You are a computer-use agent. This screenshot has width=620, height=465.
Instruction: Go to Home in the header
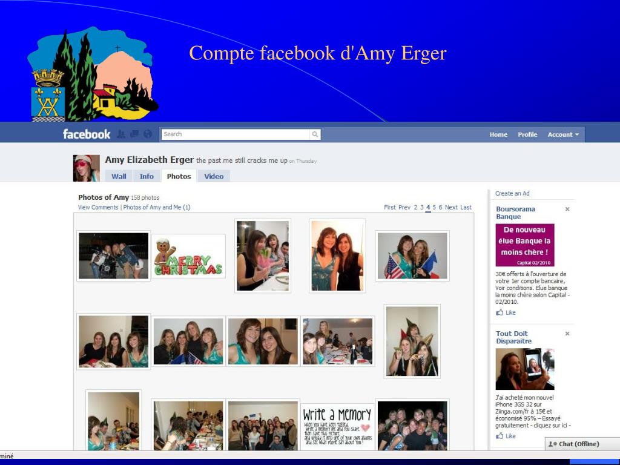pyautogui.click(x=498, y=134)
